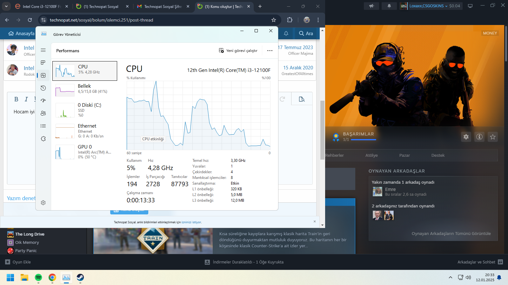Toggle favorite star for the game in Steam
The image size is (508, 285).
(493, 137)
